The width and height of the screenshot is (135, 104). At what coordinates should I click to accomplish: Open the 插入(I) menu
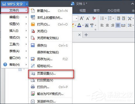(14, 31)
